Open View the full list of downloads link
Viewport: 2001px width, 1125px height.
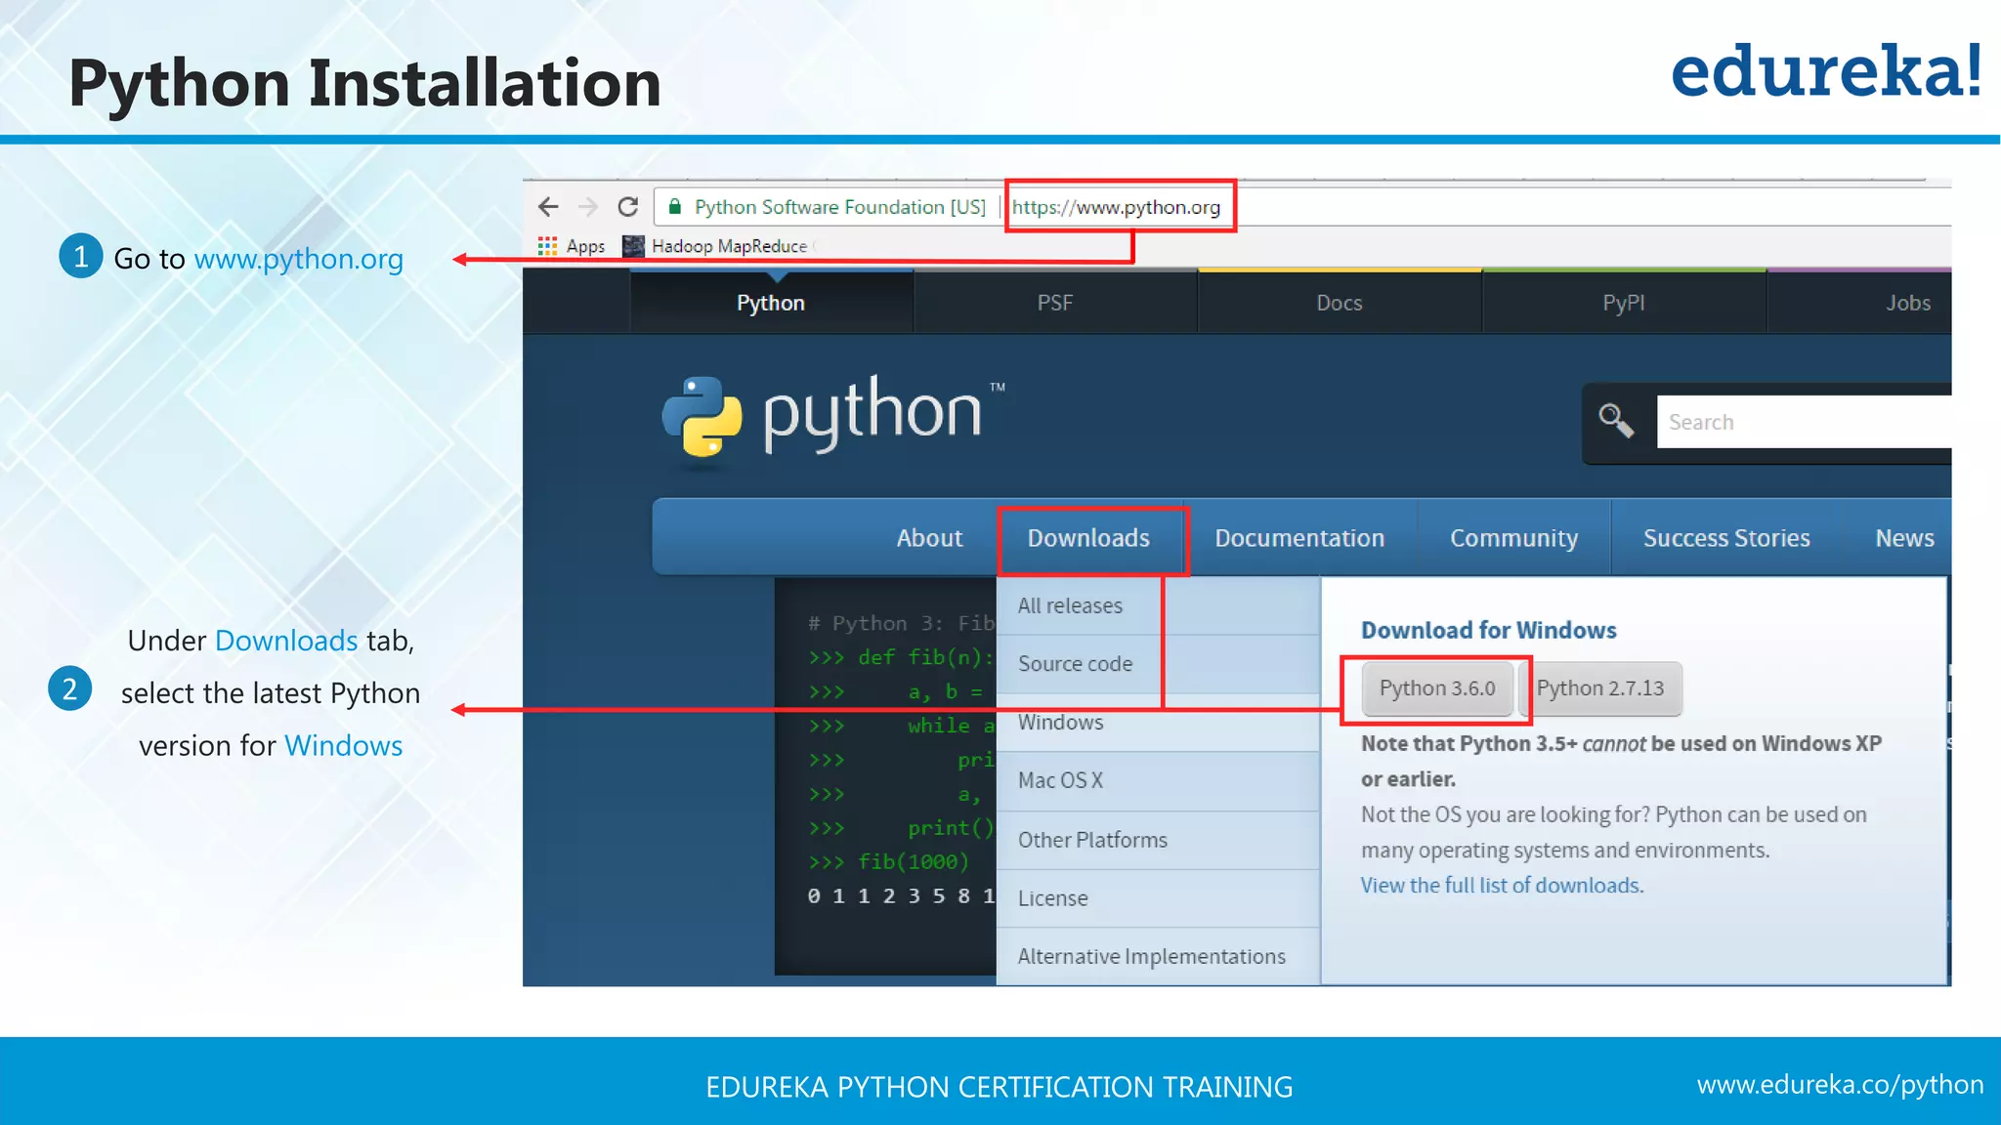[1502, 886]
